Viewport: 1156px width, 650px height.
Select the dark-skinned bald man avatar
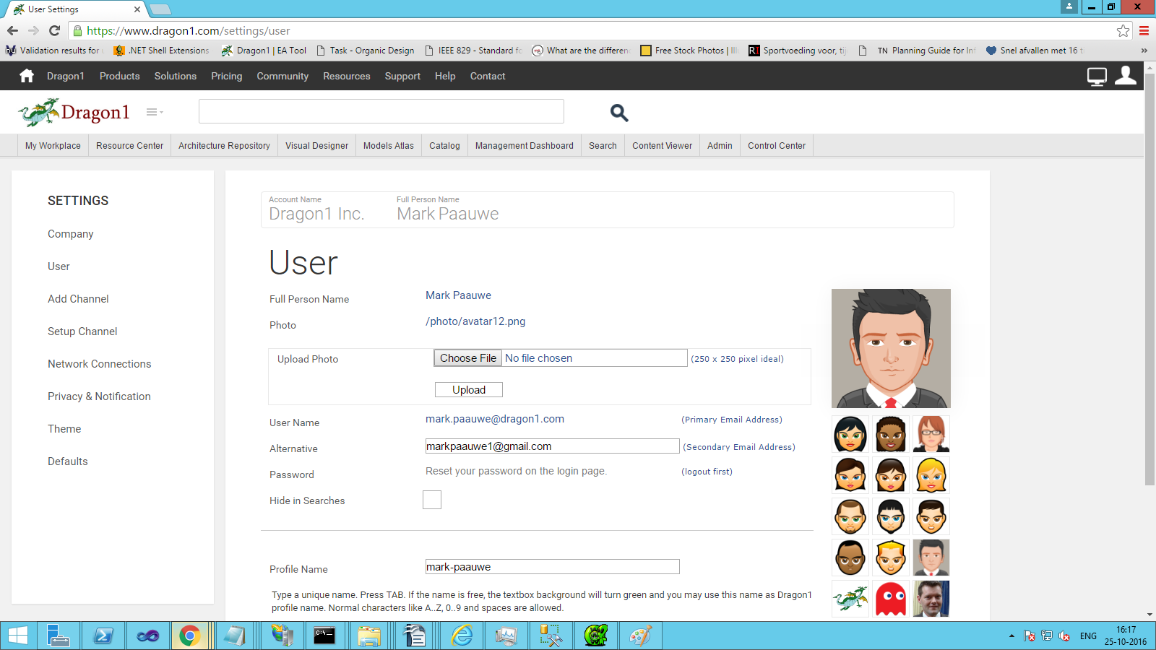(850, 557)
